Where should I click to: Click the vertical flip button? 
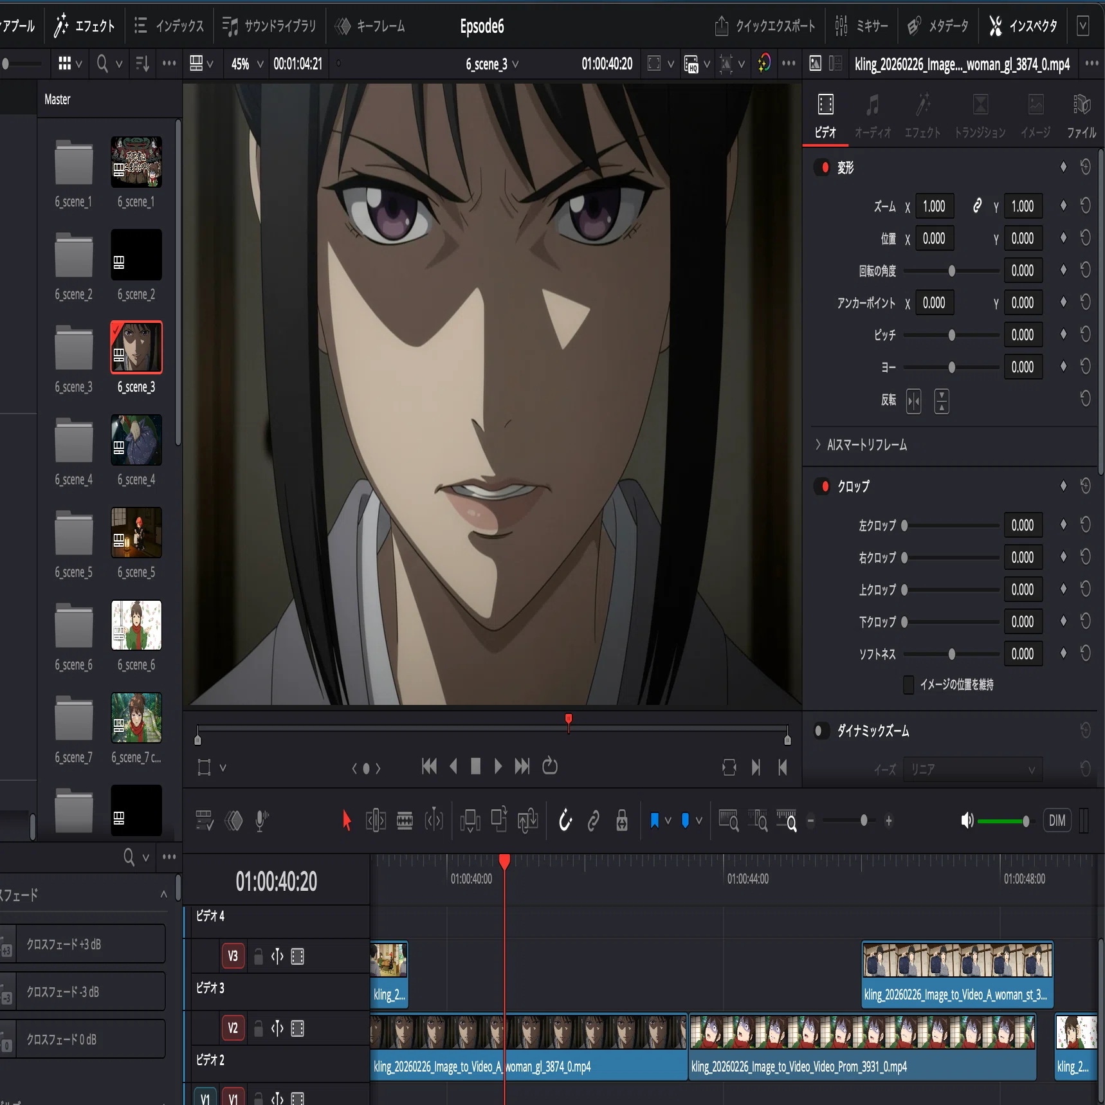point(942,401)
